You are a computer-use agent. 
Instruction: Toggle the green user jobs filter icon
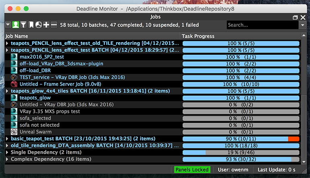[x=16, y=25]
